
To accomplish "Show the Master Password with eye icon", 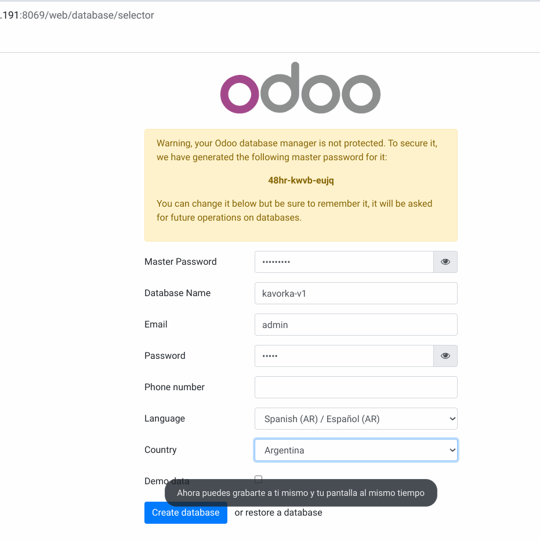I will [x=445, y=262].
